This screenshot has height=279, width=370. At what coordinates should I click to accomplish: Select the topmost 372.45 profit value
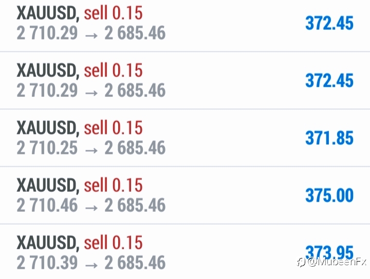coord(329,23)
